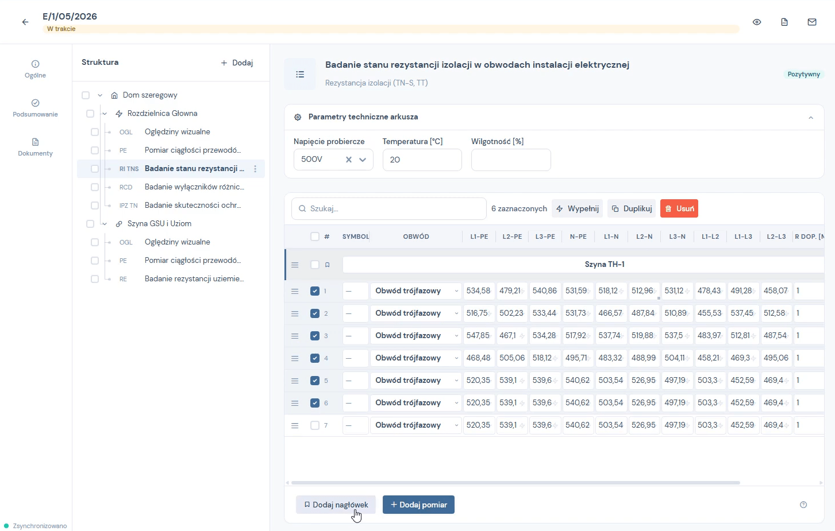Collapse the Dom szeregowy tree node

tap(100, 95)
